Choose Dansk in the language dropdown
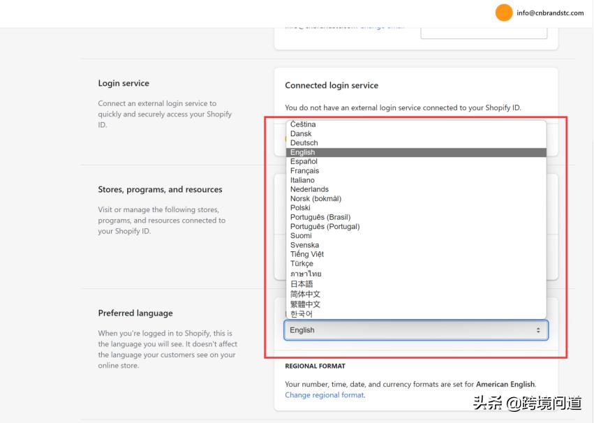 pos(301,133)
